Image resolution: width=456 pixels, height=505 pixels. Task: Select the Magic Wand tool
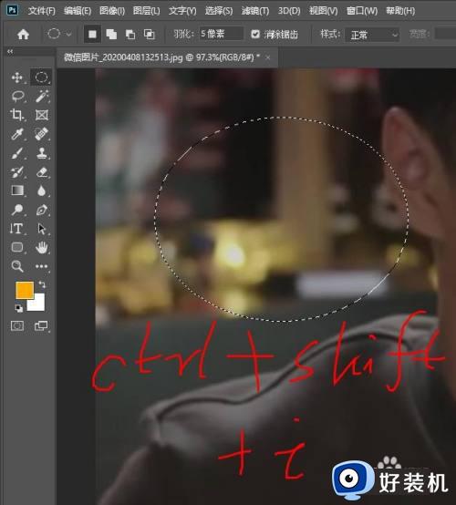tap(42, 96)
